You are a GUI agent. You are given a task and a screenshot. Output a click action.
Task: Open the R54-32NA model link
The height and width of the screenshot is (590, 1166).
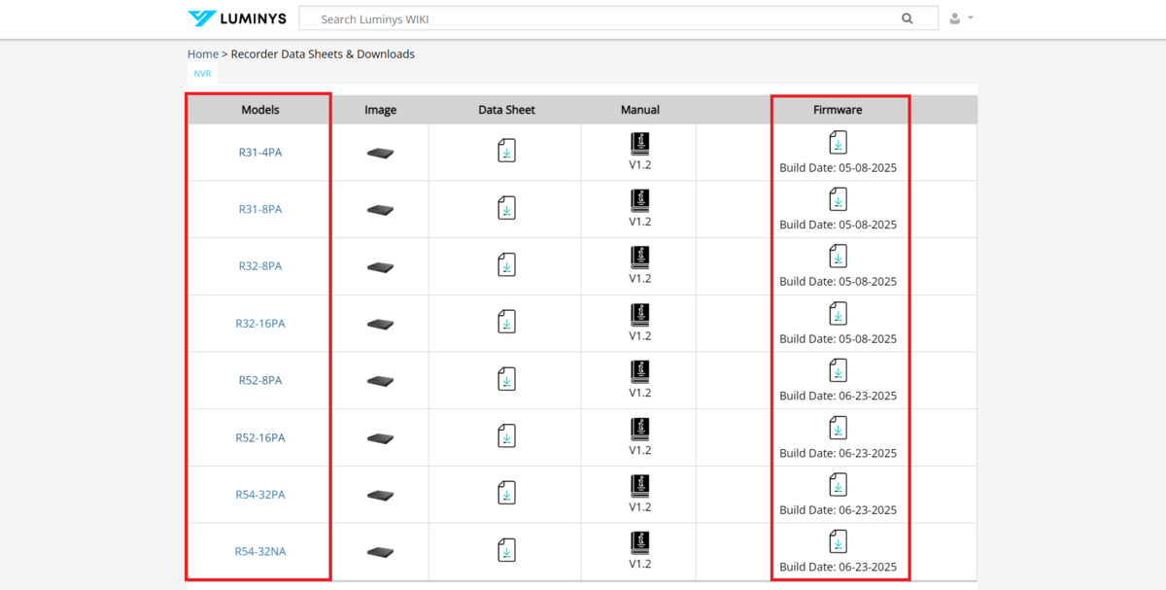pyautogui.click(x=260, y=552)
